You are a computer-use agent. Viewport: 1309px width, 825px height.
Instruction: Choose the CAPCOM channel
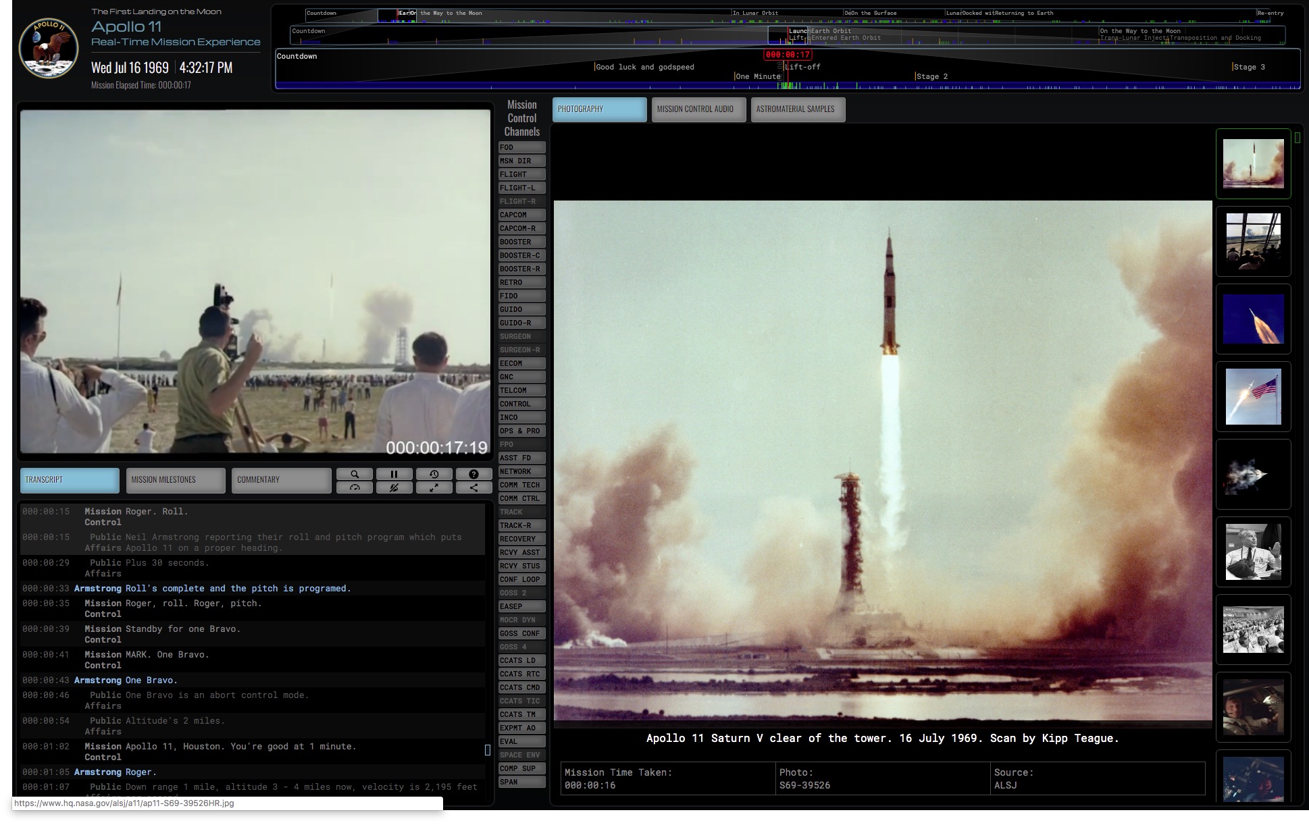click(521, 215)
